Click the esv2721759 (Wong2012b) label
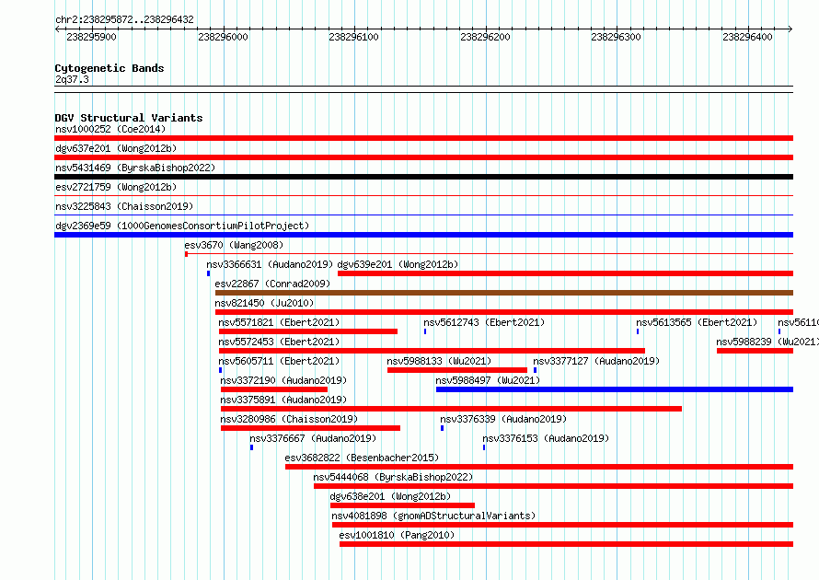Image resolution: width=819 pixels, height=580 pixels. click(x=116, y=187)
